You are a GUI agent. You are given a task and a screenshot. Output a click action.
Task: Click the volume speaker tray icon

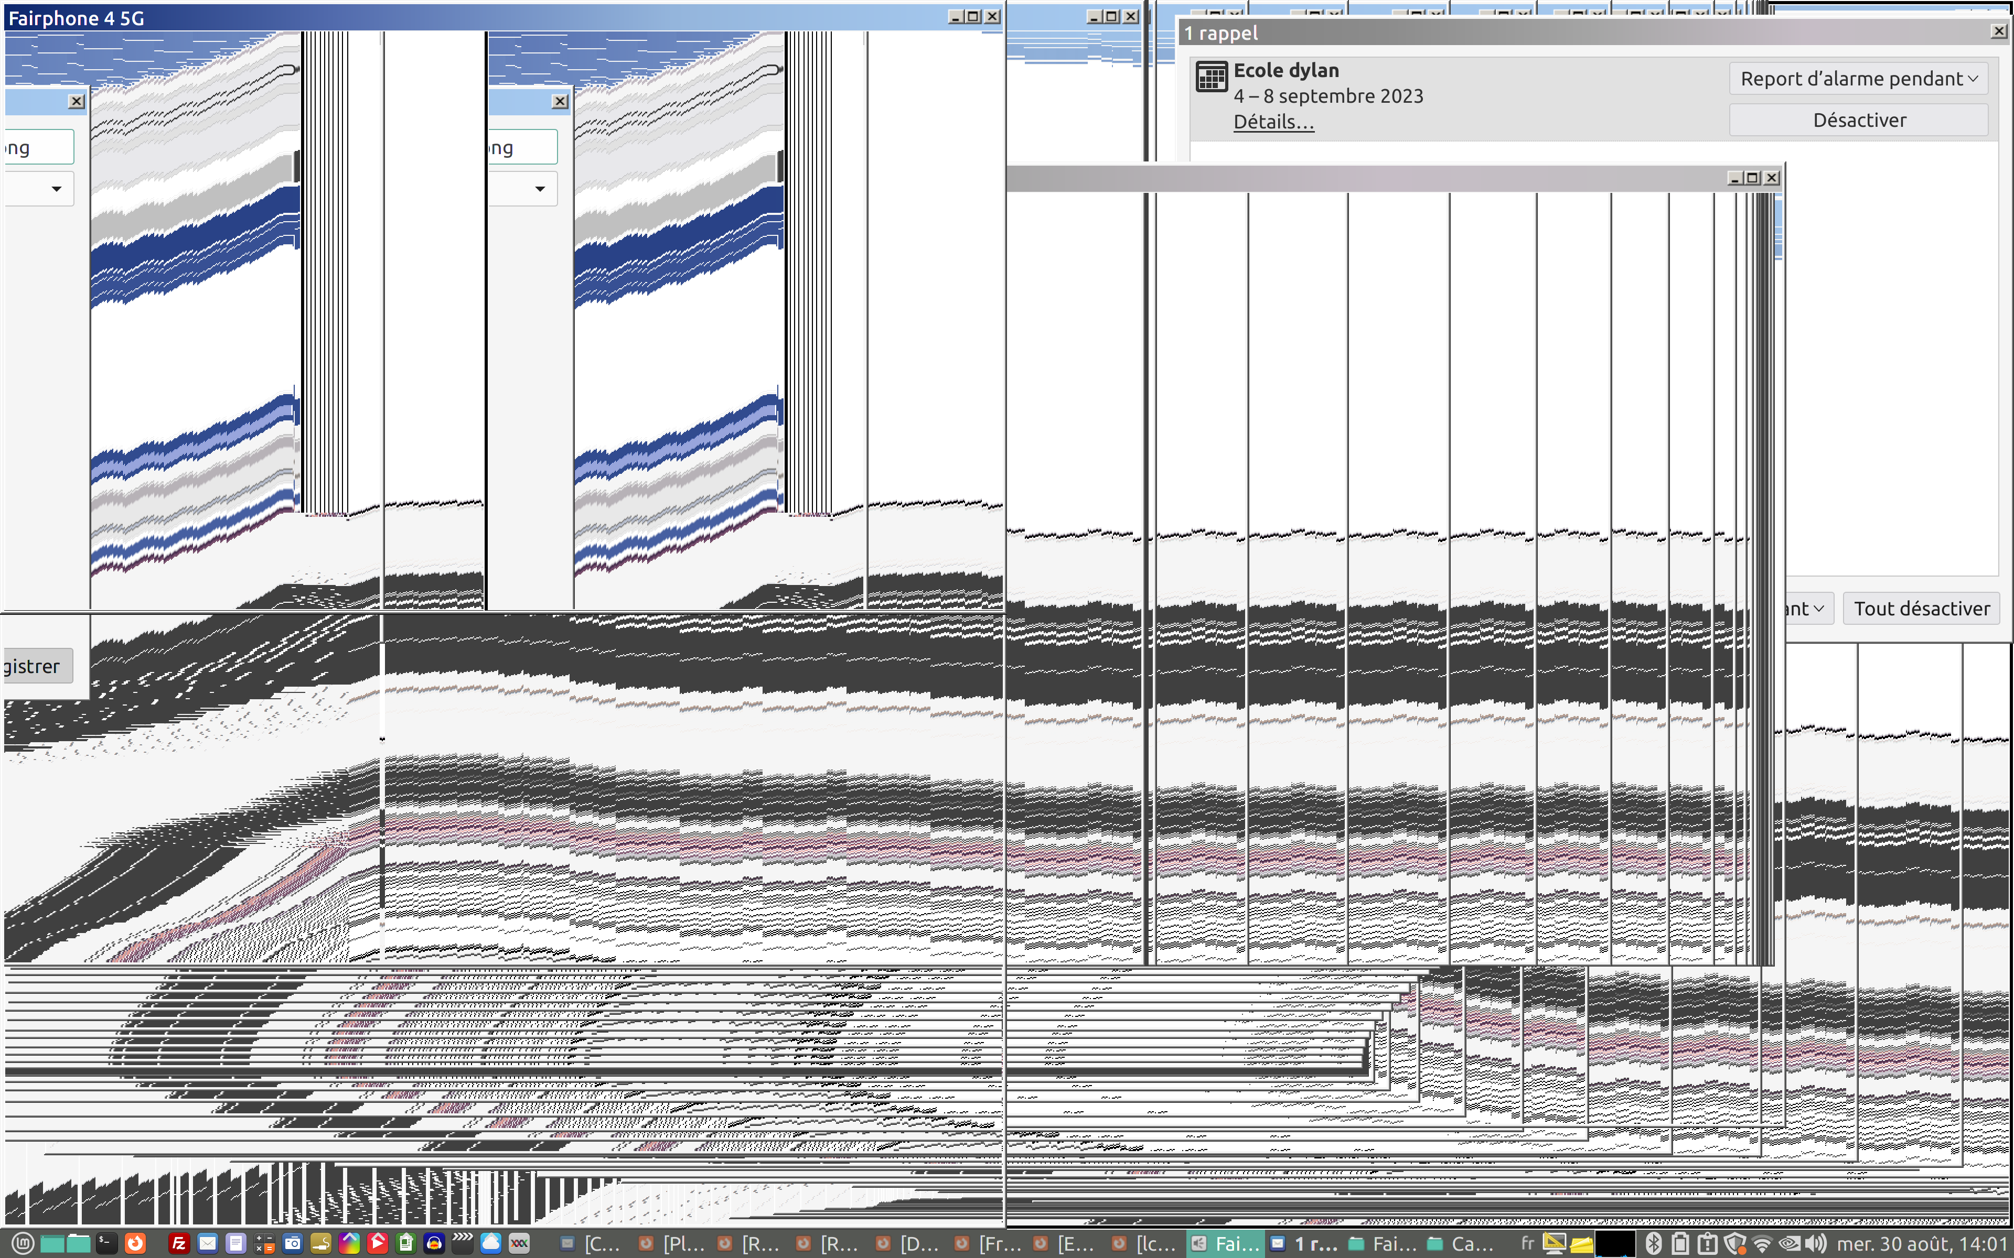click(1816, 1243)
